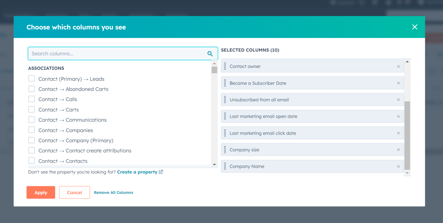Viewport: 443px width, 223px height.
Task: Click the down arrow on associations list scrollbar
Action: [x=214, y=164]
